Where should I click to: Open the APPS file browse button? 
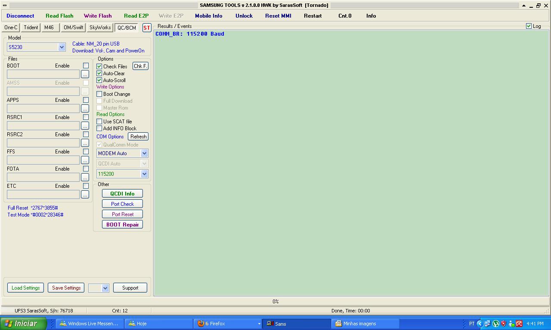click(x=85, y=109)
